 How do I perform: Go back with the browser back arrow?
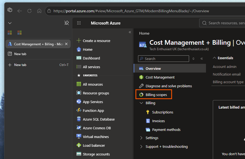(x=20, y=11)
